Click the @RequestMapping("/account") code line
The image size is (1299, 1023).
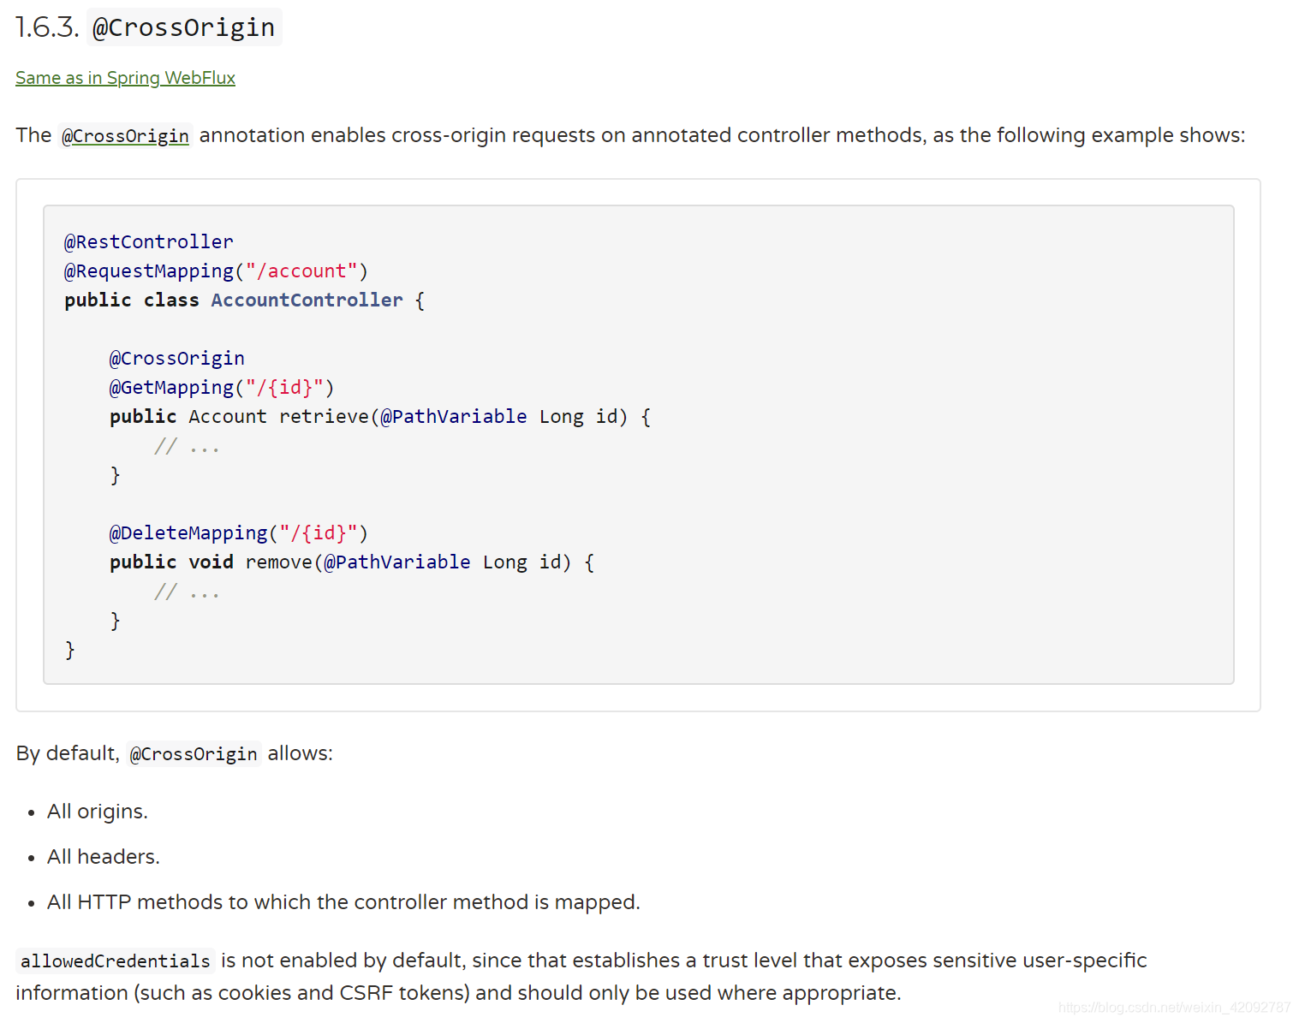pyautogui.click(x=216, y=271)
